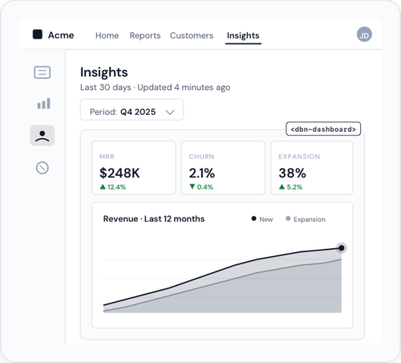Image resolution: width=401 pixels, height=363 pixels.
Task: Select the last data point marker on chart
Action: click(x=342, y=248)
